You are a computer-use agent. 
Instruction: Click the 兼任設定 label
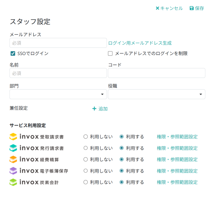pyautogui.click(x=18, y=108)
